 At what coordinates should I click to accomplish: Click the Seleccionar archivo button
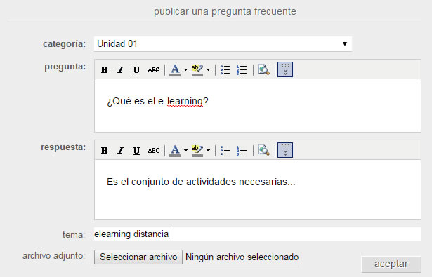click(x=138, y=257)
